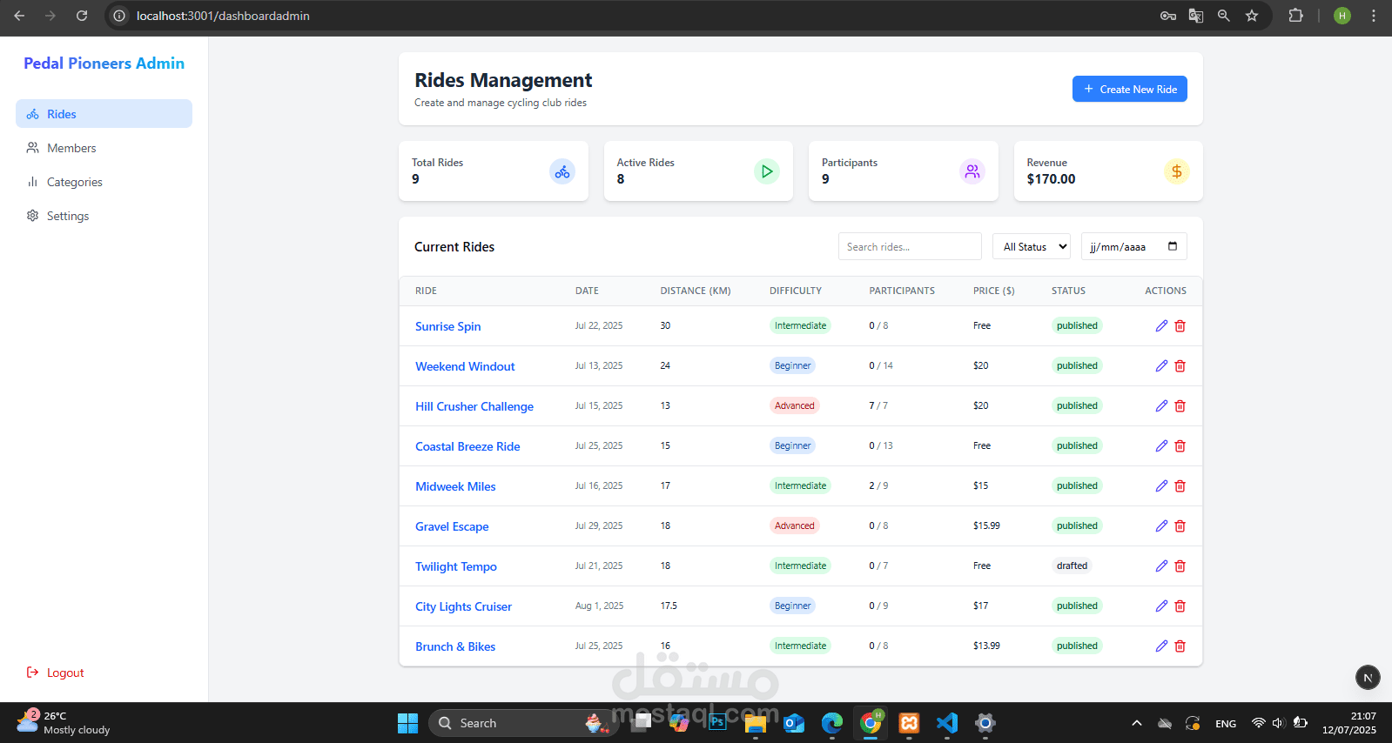Image resolution: width=1392 pixels, height=743 pixels.
Task: Edit the Sunrise Spin ride
Action: click(1161, 326)
